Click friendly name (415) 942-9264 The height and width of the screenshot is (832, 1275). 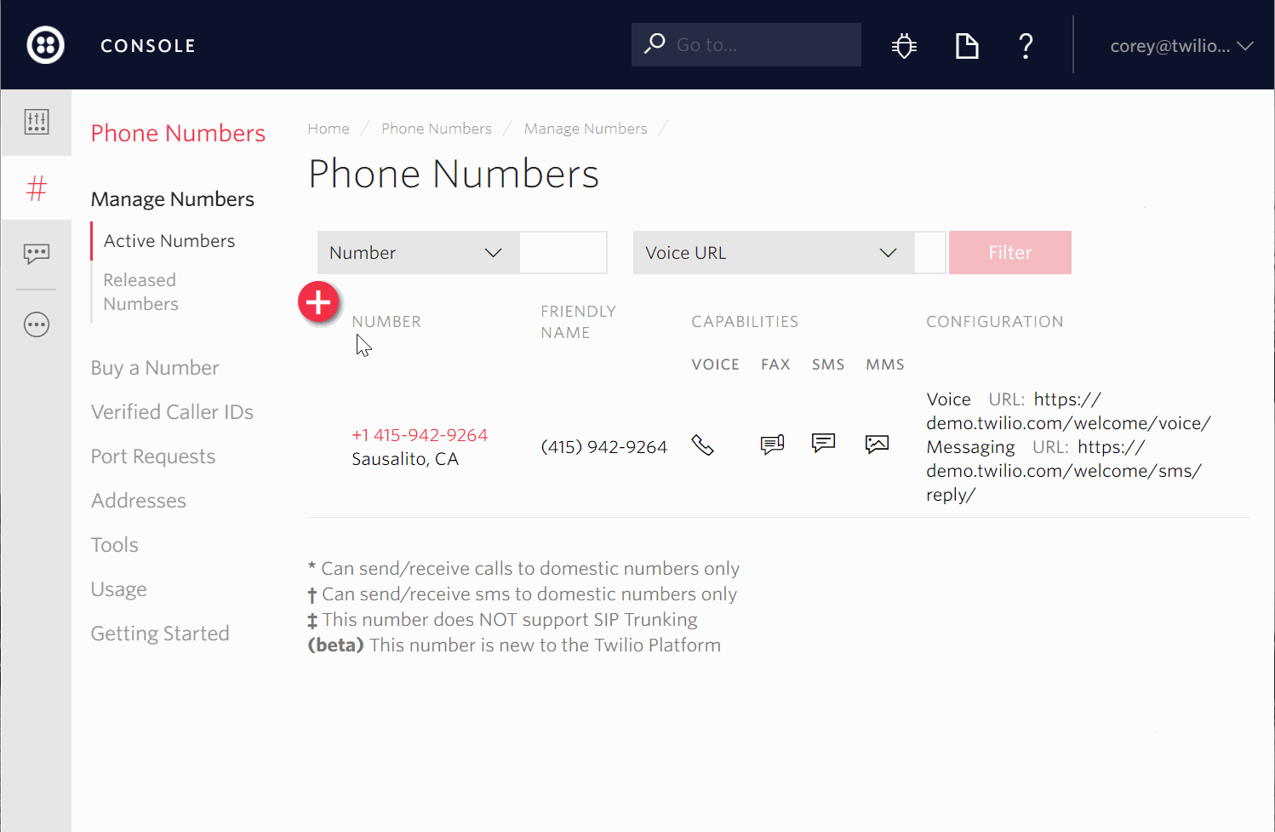604,447
